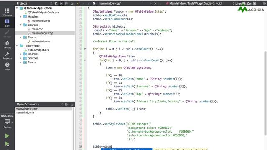Run the project with the green play button
267x150 pixels.
point(7,136)
